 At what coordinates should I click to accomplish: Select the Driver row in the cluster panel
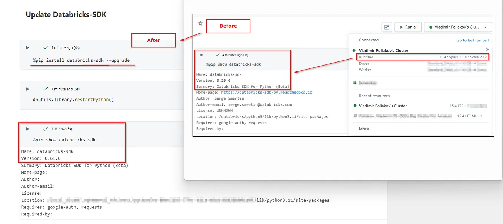click(364, 63)
